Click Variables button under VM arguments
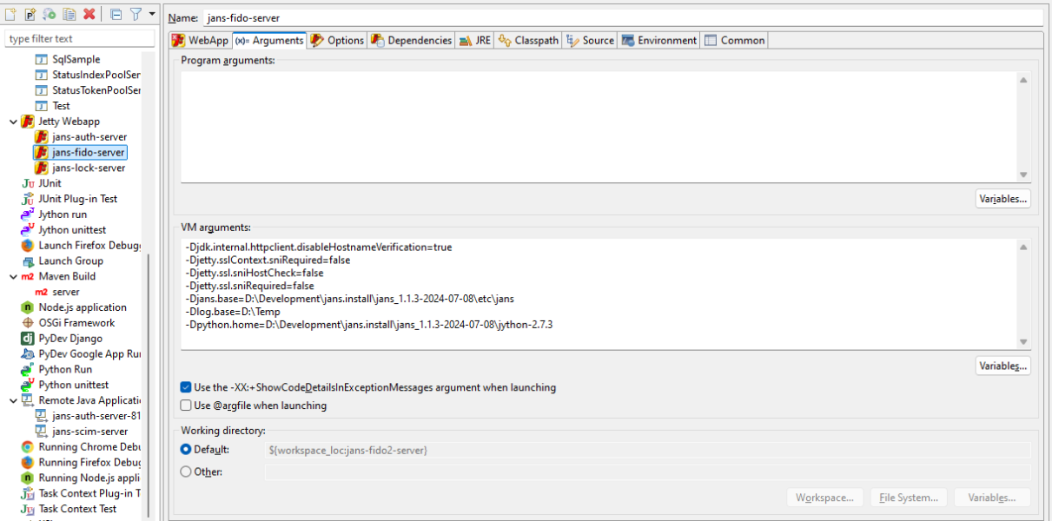The width and height of the screenshot is (1052, 521). coord(1002,366)
